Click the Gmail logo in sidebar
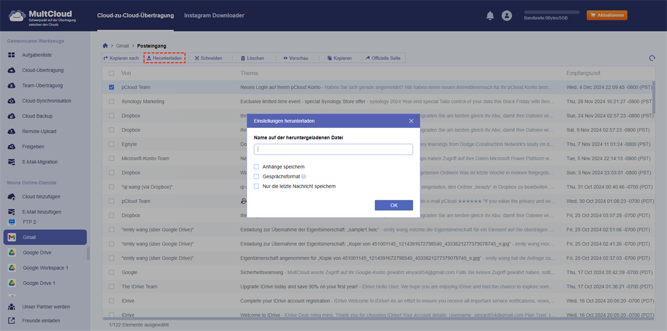The image size is (667, 331). coord(12,238)
